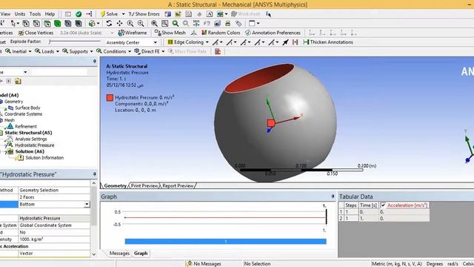Adjust the Explode Factor slider
This screenshot has height=267, width=474.
point(75,42)
